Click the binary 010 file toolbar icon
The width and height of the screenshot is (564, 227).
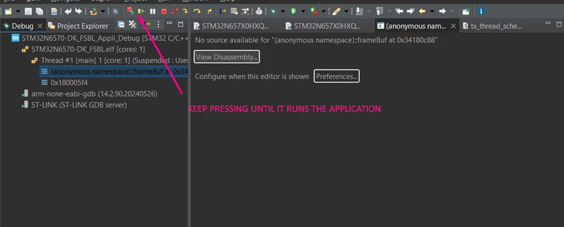[54, 12]
